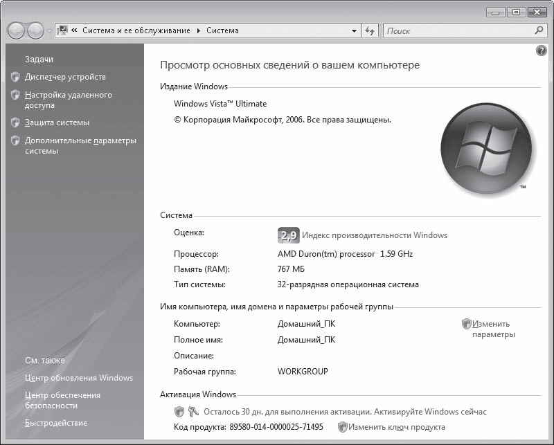Expand the address bar history dropdown arrow
Viewport: 554px width, 445px height.
(354, 30)
